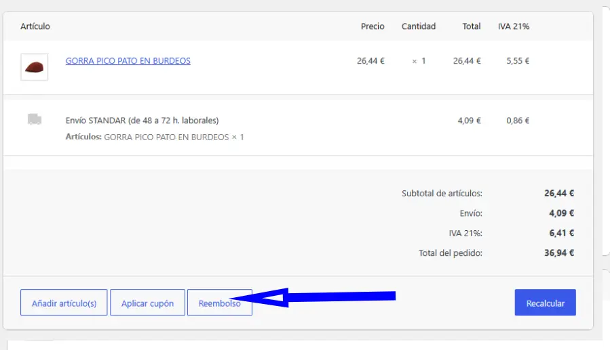Click the Aplicar cupón button
The image size is (610, 350).
pyautogui.click(x=147, y=303)
